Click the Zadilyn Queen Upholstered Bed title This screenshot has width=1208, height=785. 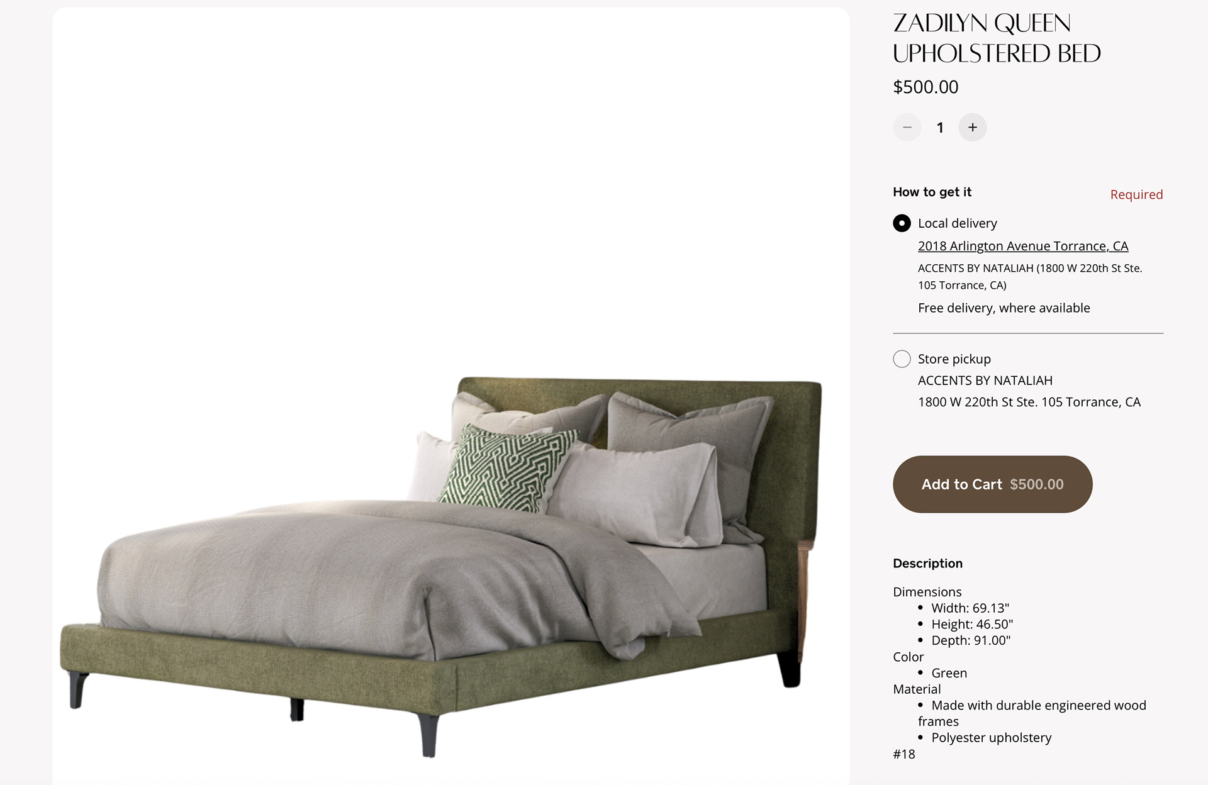click(x=997, y=38)
